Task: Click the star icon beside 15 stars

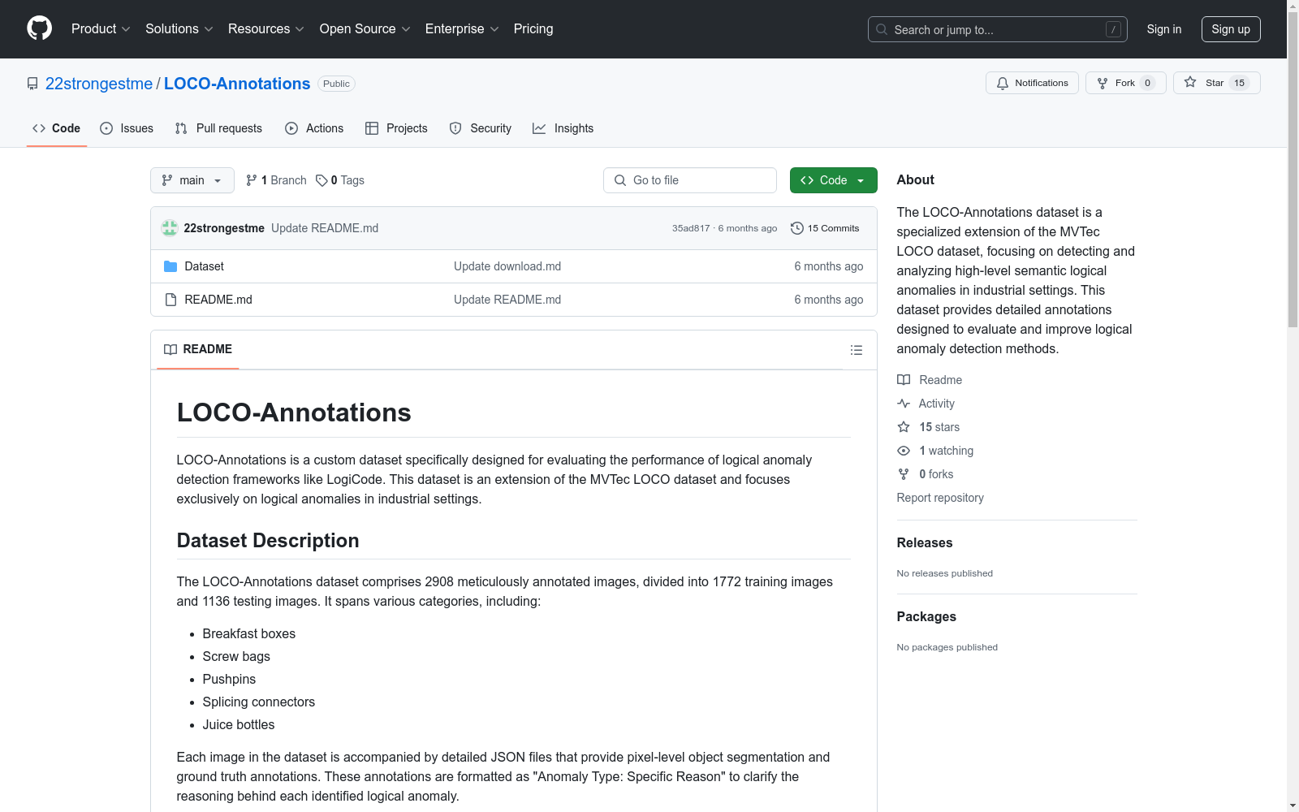Action: pyautogui.click(x=904, y=427)
